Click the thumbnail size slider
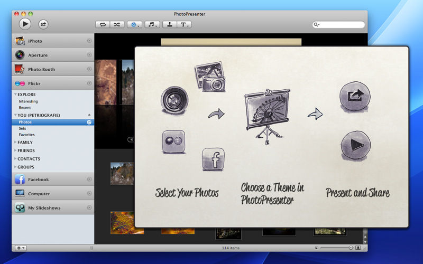Image resolution: width=423 pixels, height=264 pixels. [x=336, y=248]
